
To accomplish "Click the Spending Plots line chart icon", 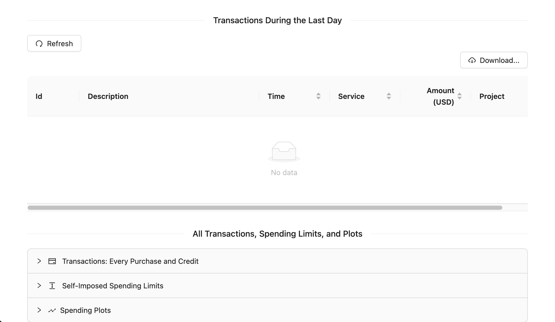I will (x=52, y=310).
